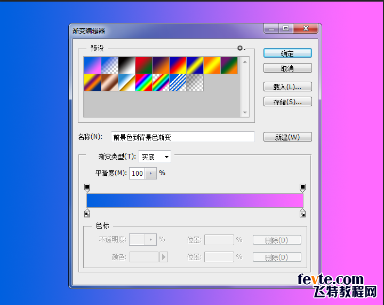Maximize the gradient editor window
The width and height of the screenshot is (384, 305).
tap(286, 29)
